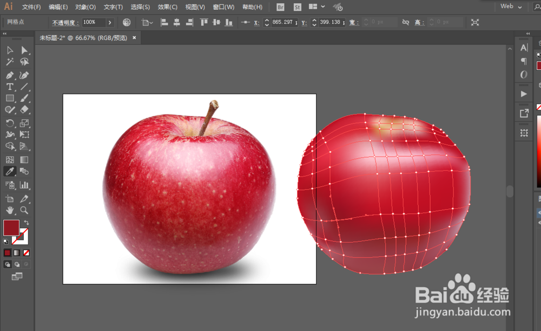
Task: Activate the Hand tool
Action: 10,210
